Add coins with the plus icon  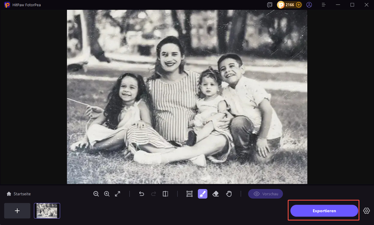click(x=298, y=5)
